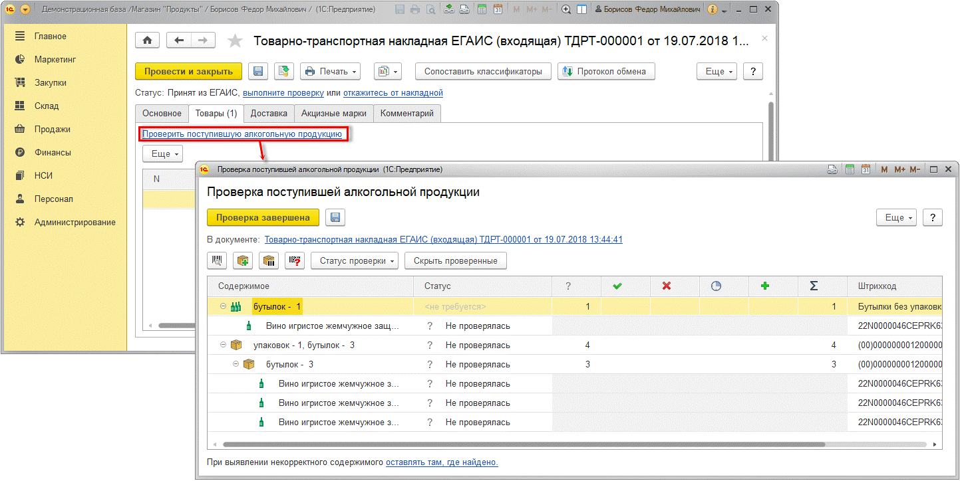Click the green plus column header

[765, 286]
